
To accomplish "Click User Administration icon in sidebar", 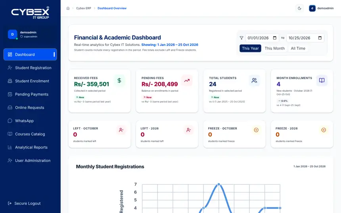I will point(10,160).
